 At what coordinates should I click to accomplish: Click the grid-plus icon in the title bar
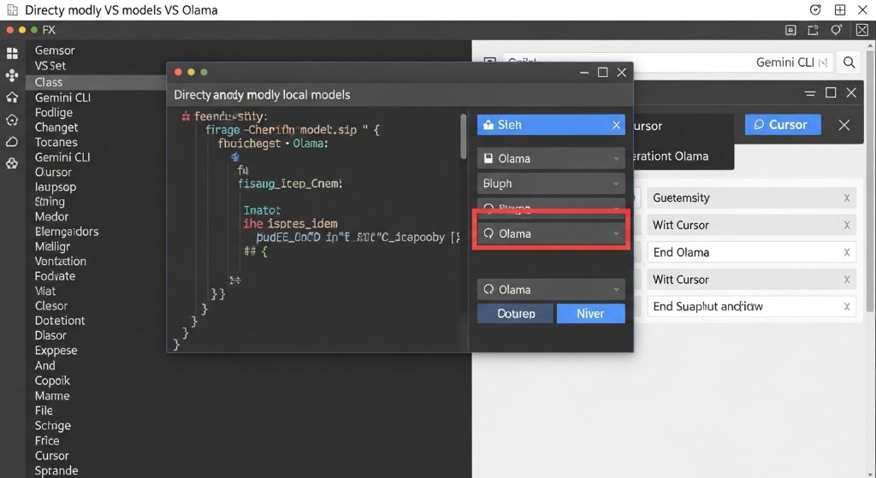840,10
